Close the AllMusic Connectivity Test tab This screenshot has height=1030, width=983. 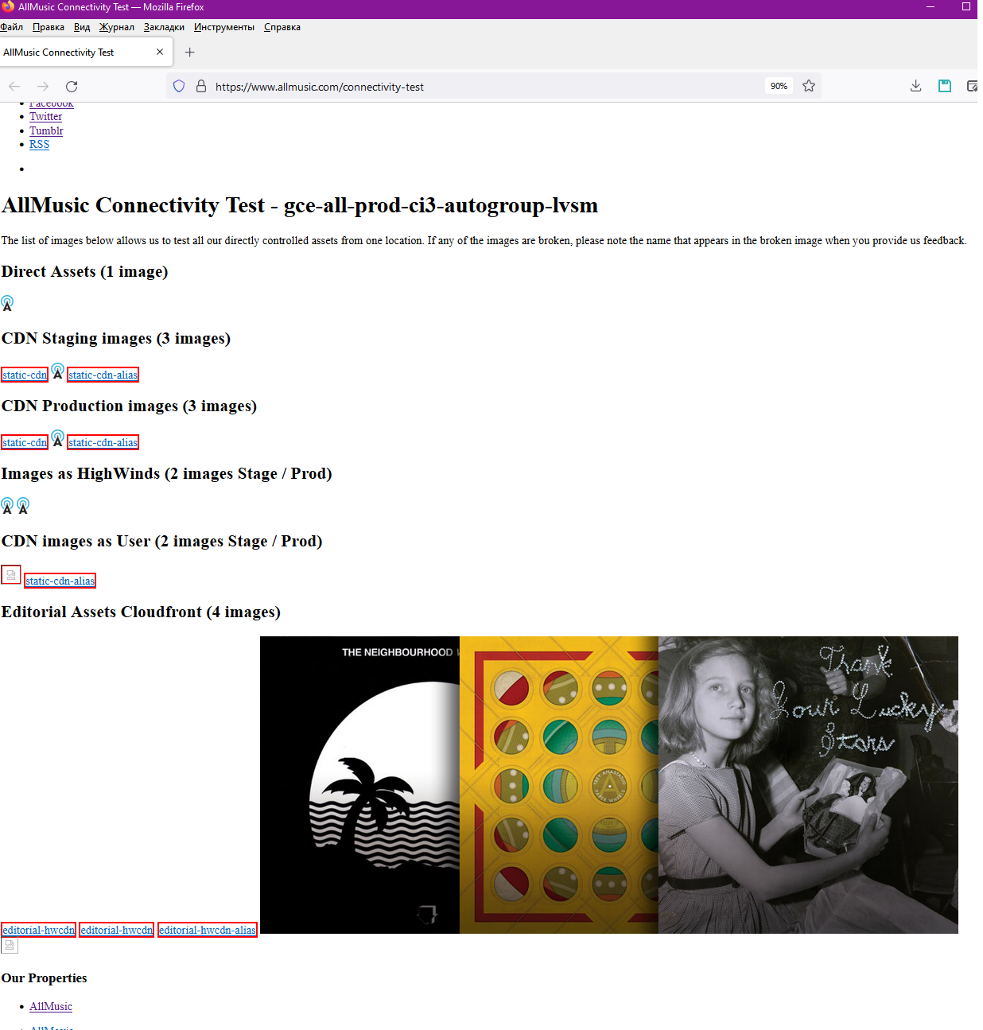[160, 52]
